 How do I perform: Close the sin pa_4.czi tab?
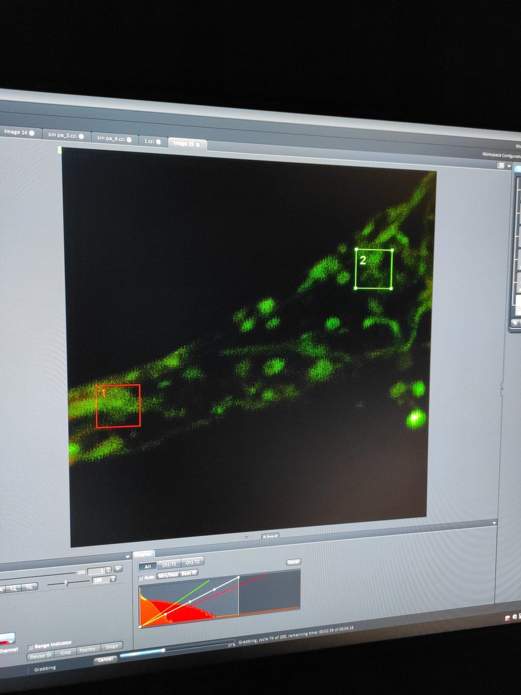pos(129,140)
